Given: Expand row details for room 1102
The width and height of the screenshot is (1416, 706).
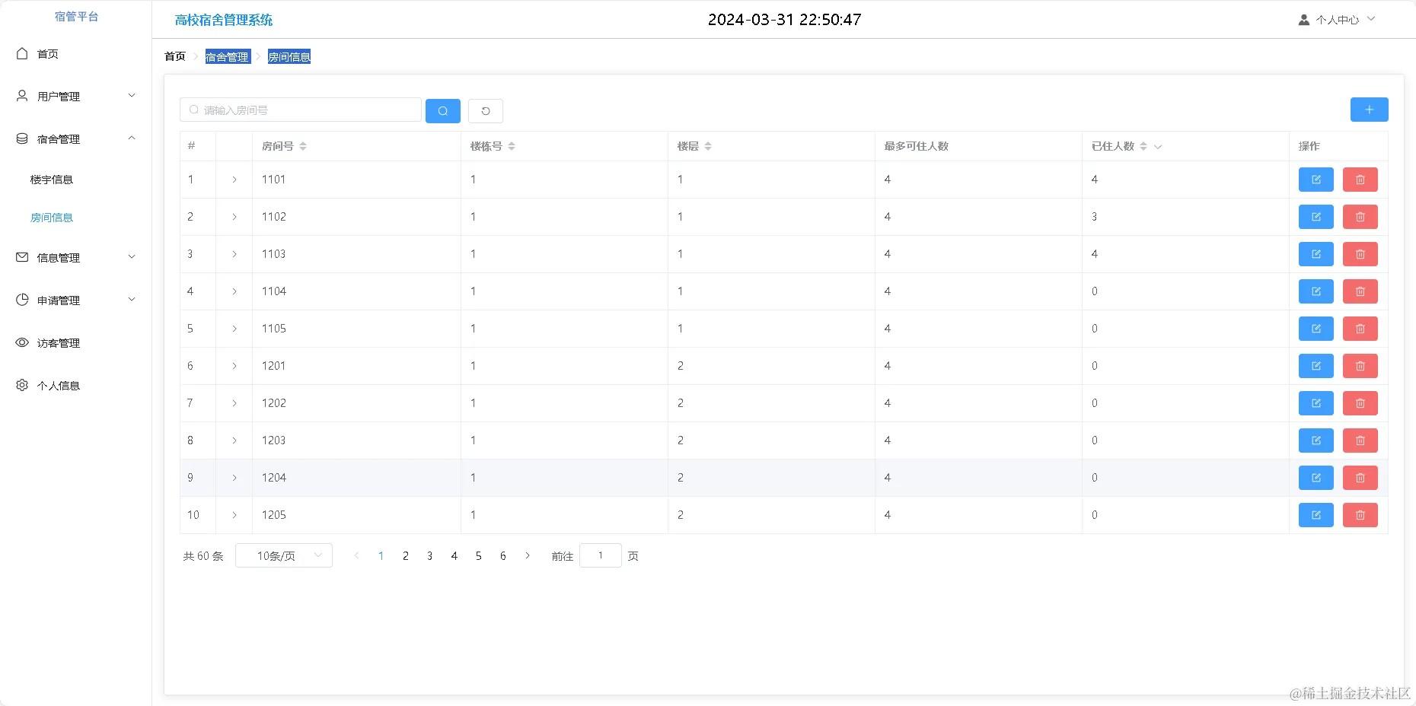Looking at the screenshot, I should click(234, 217).
